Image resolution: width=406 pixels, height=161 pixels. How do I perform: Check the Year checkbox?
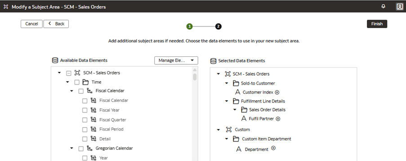point(85,158)
